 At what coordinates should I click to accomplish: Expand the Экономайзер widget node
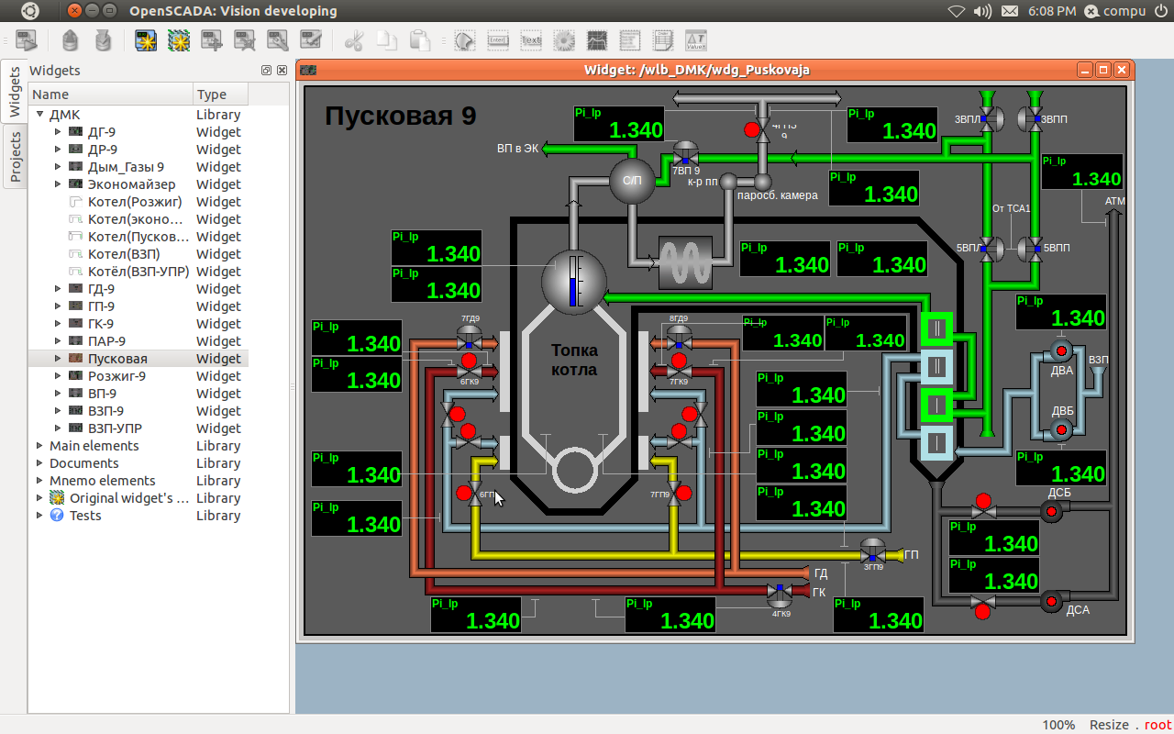pos(59,184)
